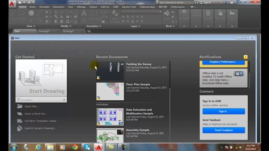Click the Autodesk Exchange X icon
Screen dimensions: 269x151
[x=225, y=3]
